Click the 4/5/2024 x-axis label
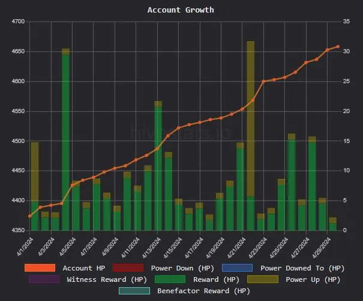363x301 pixels. click(68, 247)
